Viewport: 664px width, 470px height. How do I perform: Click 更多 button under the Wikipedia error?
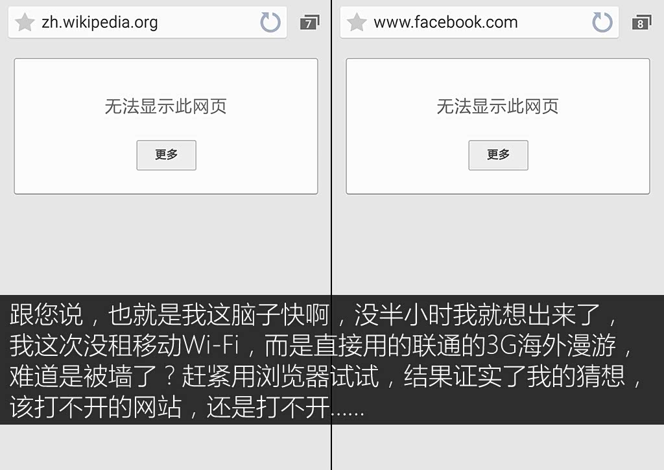167,155
